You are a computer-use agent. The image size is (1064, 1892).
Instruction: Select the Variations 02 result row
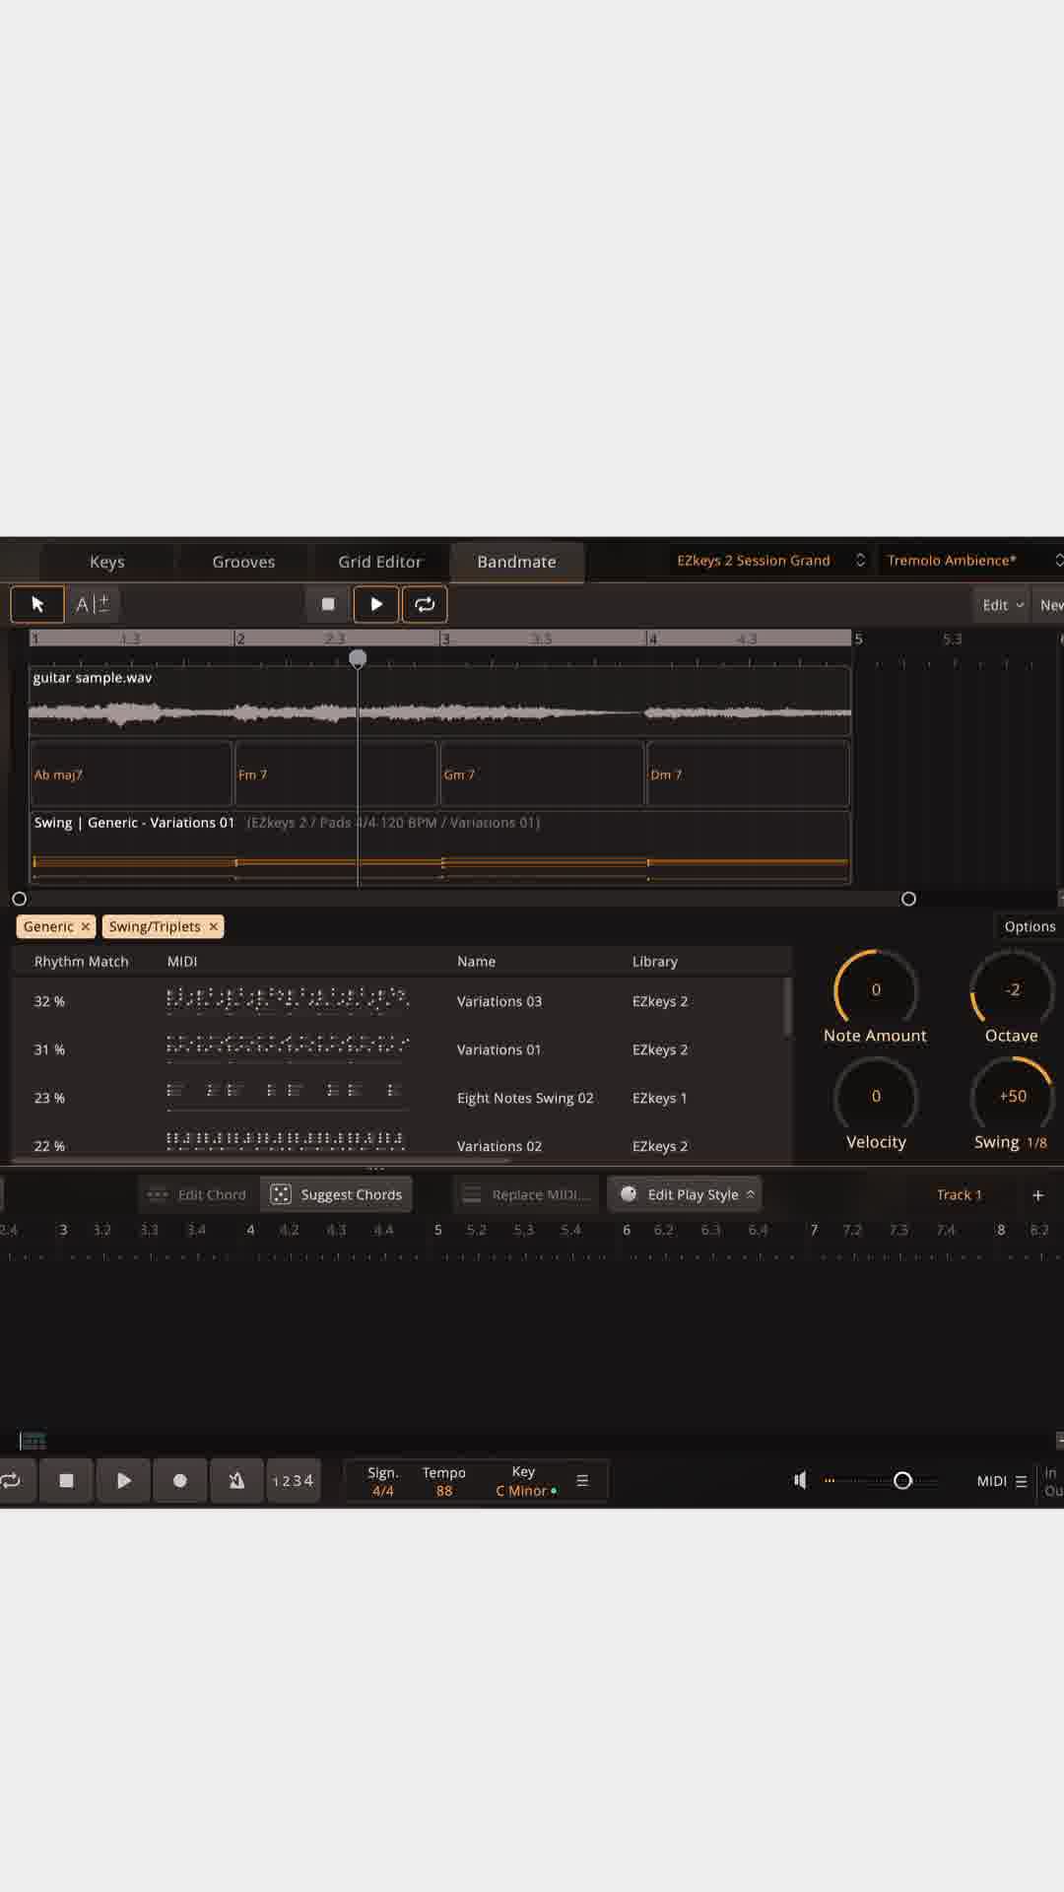click(398, 1145)
